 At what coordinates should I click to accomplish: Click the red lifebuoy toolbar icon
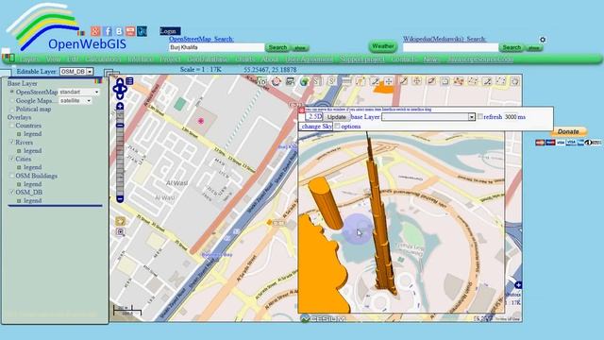(x=277, y=81)
